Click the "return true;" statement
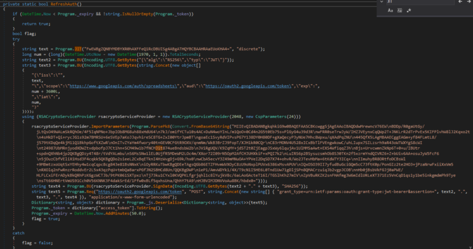This screenshot has width=473, height=249. [36, 24]
